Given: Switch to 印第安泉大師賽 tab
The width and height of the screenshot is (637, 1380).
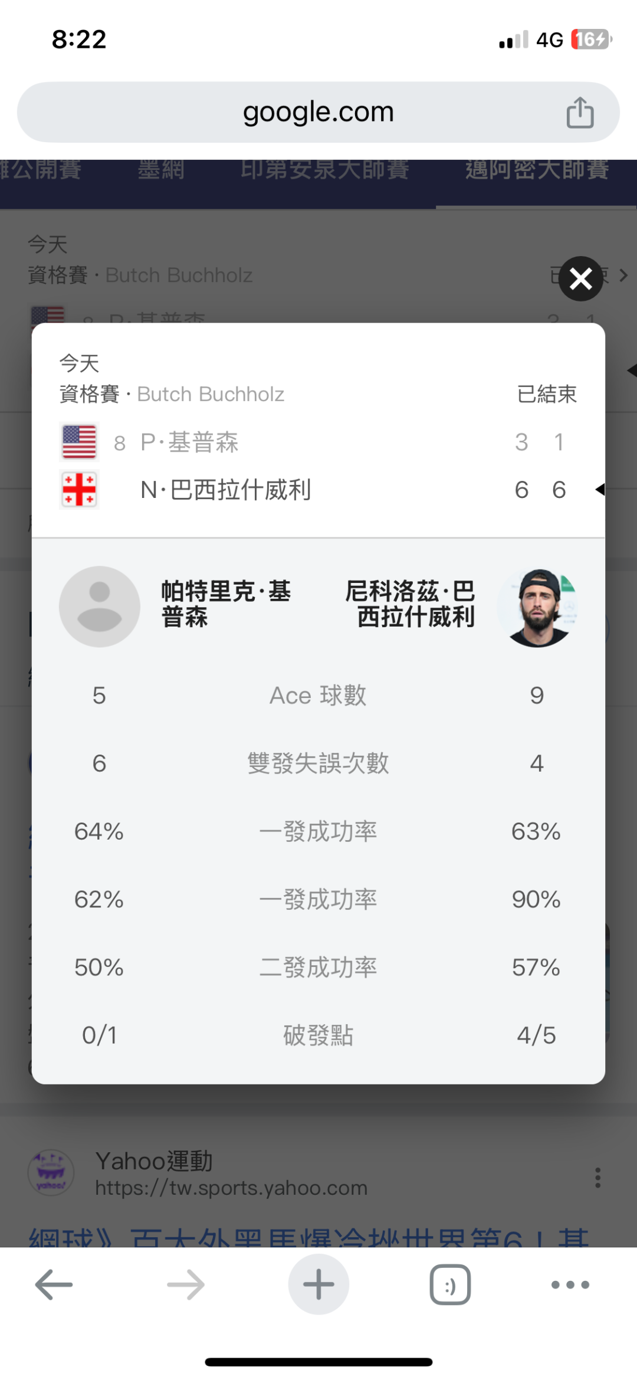Looking at the screenshot, I should 324,170.
